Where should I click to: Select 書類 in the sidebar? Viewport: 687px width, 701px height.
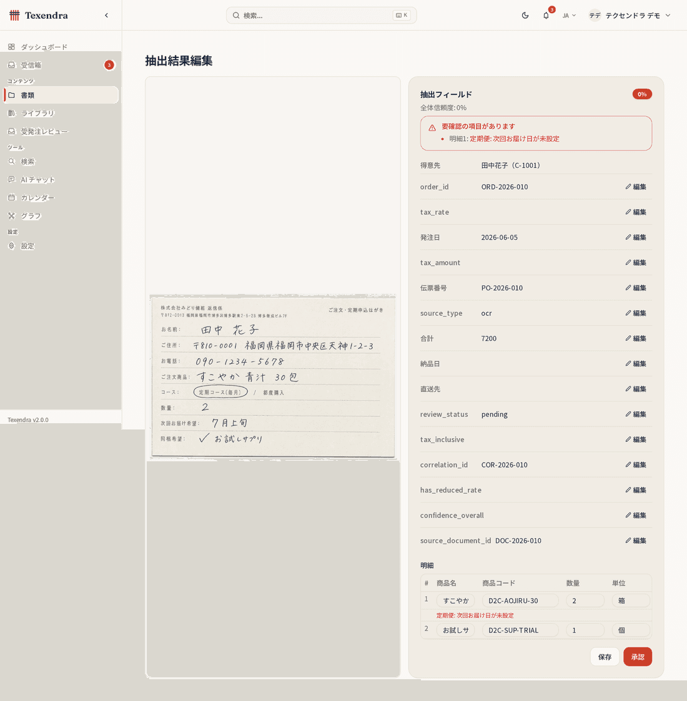61,96
